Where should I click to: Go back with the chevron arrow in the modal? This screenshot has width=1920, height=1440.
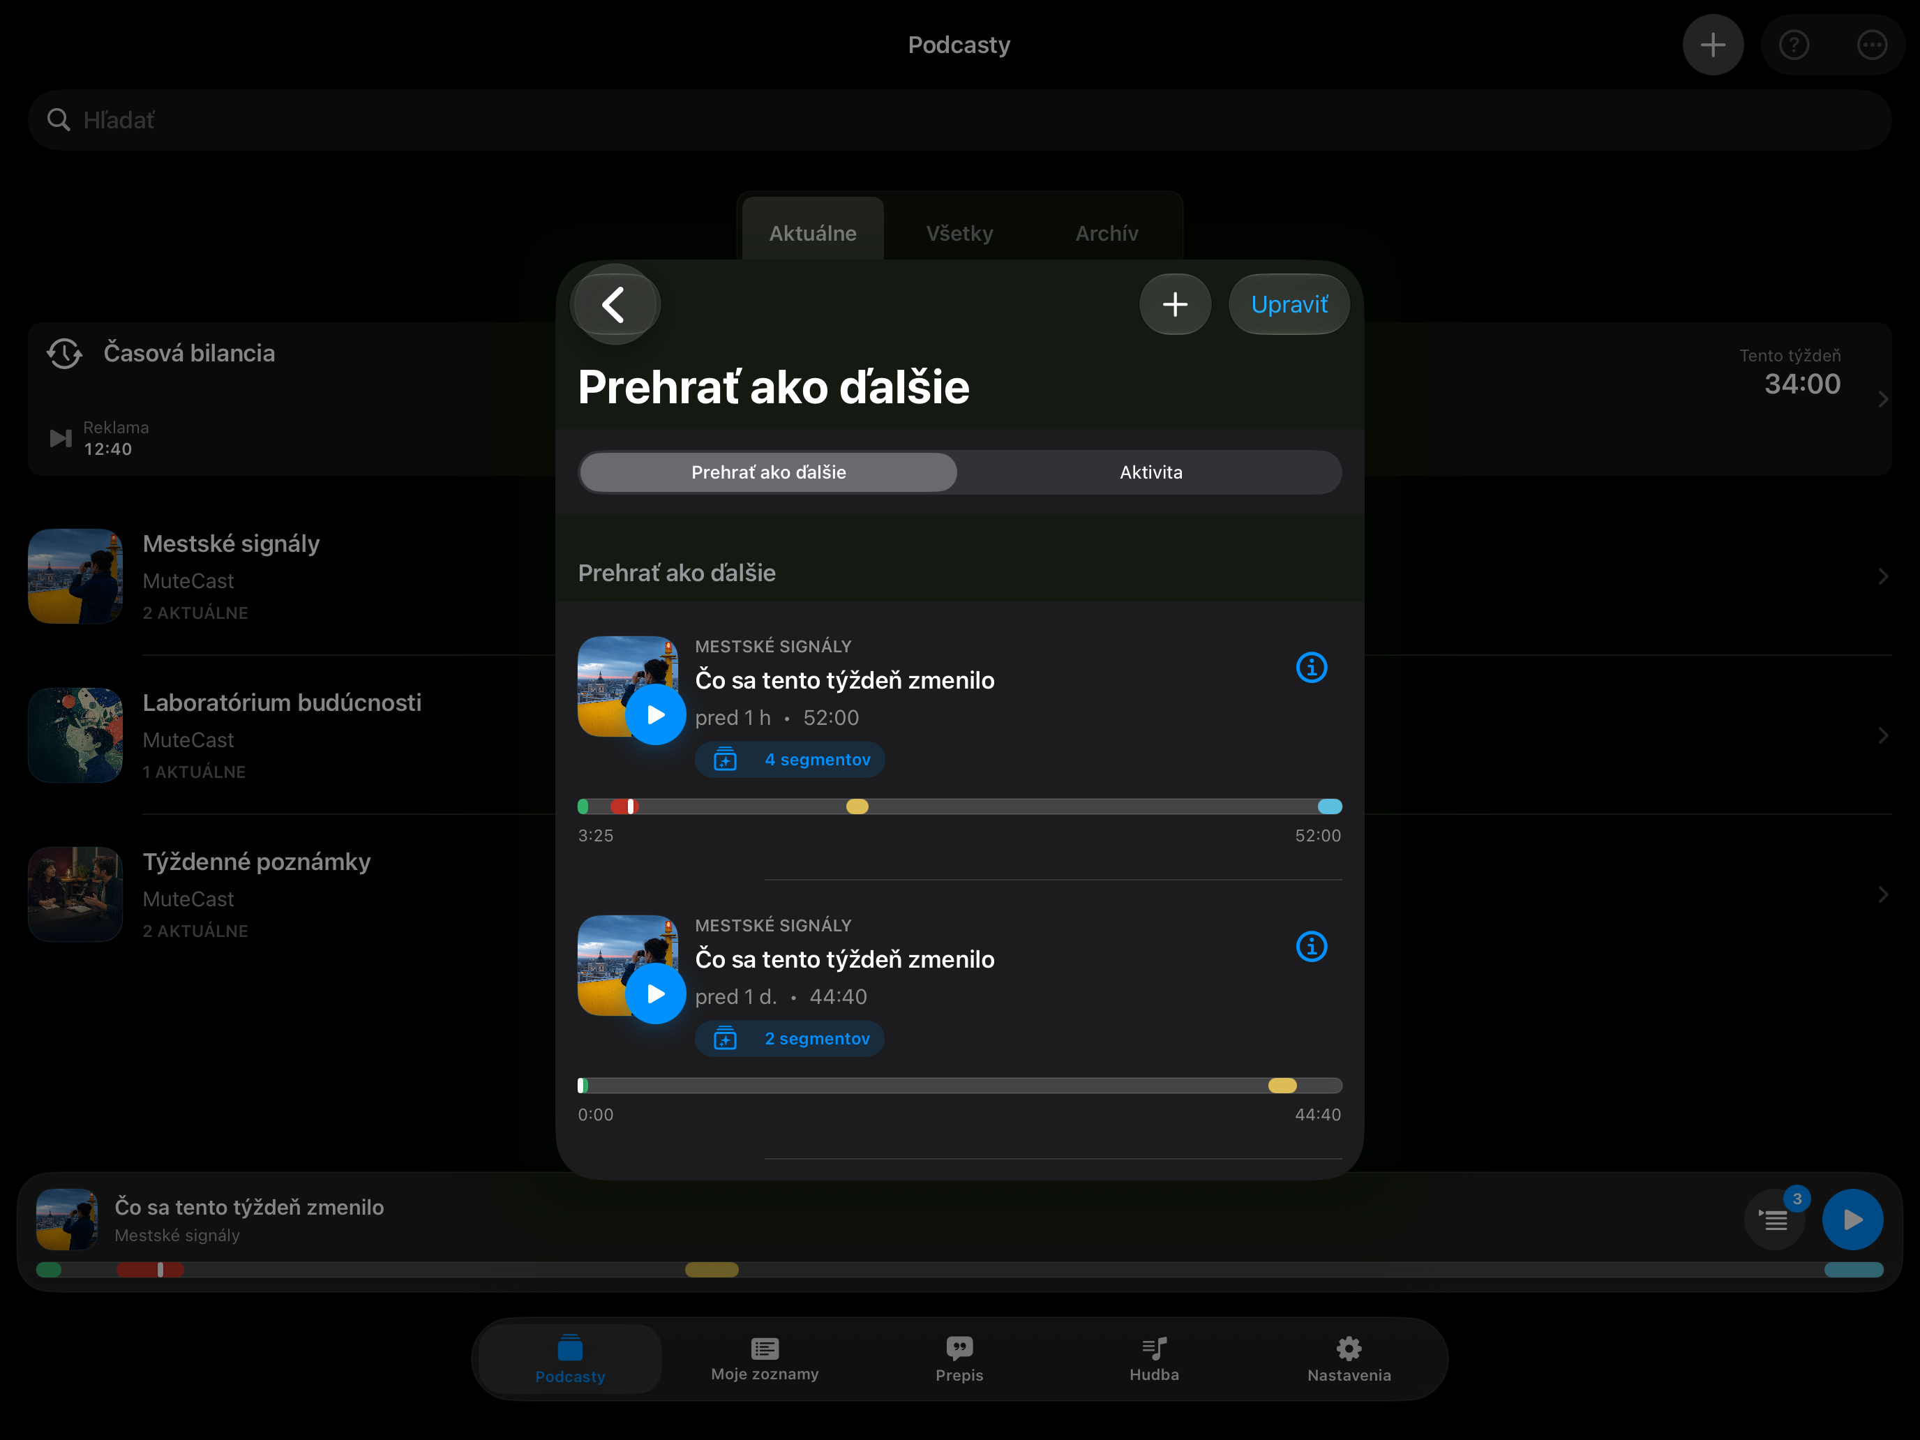click(x=615, y=305)
